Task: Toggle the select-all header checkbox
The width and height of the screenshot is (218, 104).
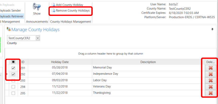Action: coord(13,62)
